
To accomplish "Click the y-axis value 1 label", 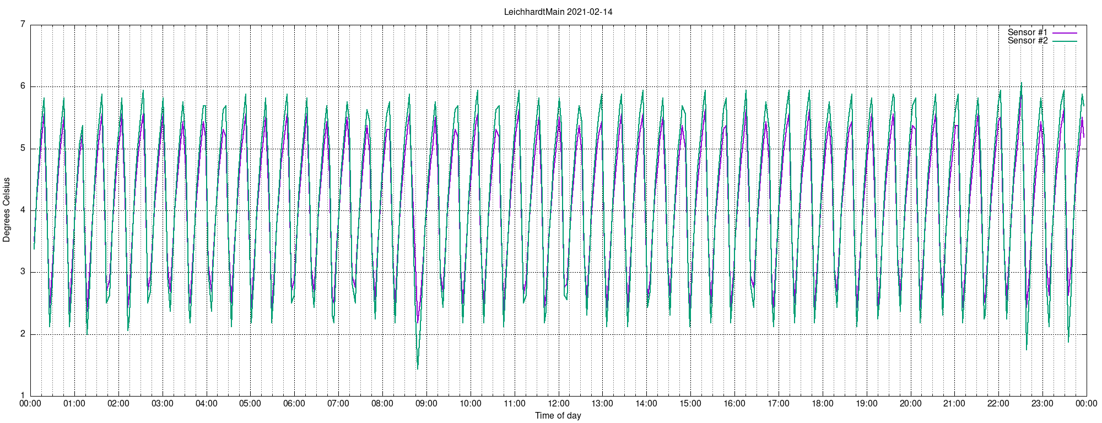I will point(23,395).
